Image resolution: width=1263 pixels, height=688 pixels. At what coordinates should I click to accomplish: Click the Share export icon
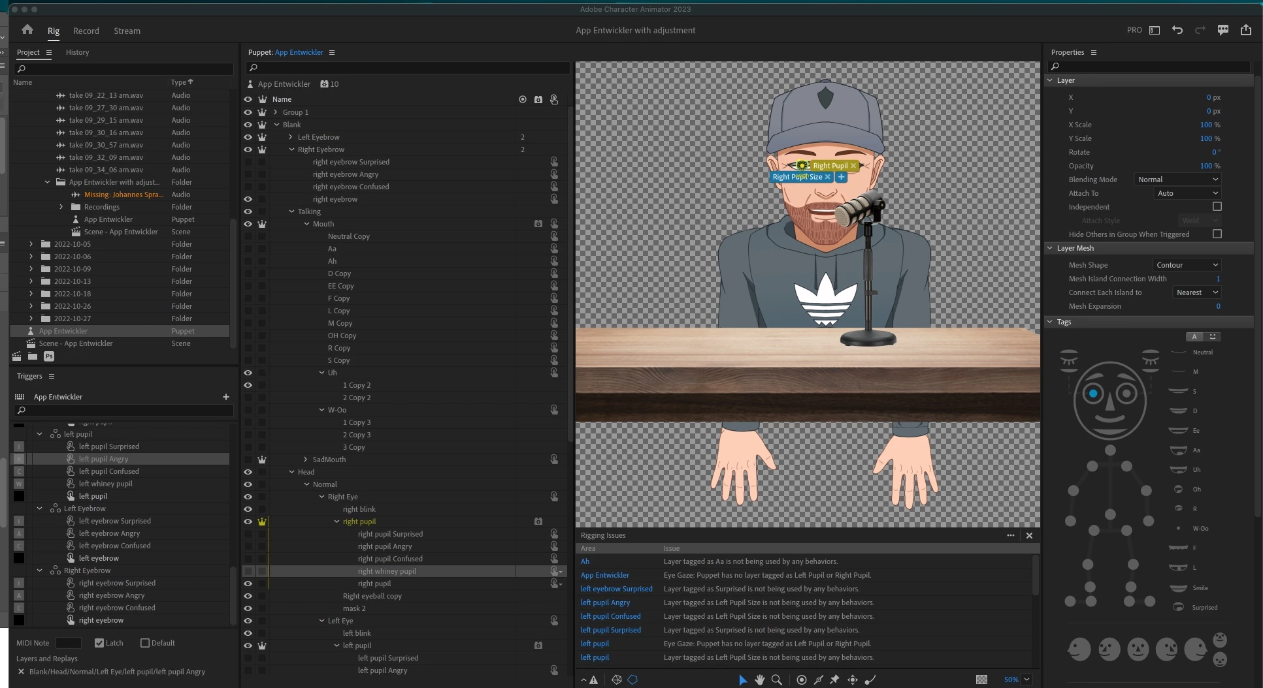tap(1246, 30)
